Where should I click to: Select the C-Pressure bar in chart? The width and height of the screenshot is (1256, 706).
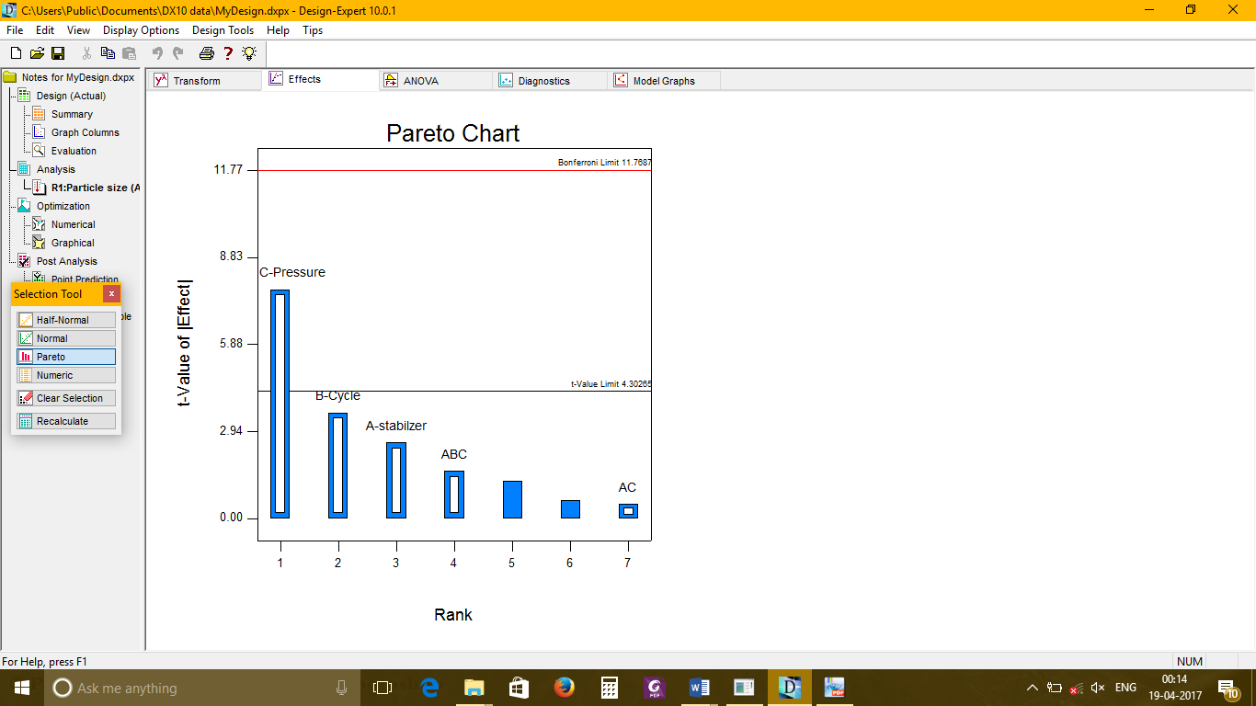pos(280,404)
